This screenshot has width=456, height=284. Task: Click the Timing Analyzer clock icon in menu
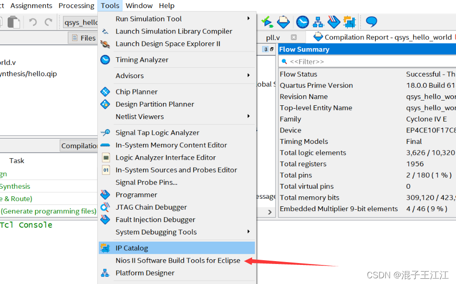[x=105, y=60]
